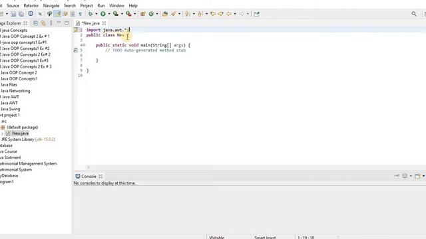Open the magnifier search icon at far right
This screenshot has height=239, width=426.
coord(414,14)
